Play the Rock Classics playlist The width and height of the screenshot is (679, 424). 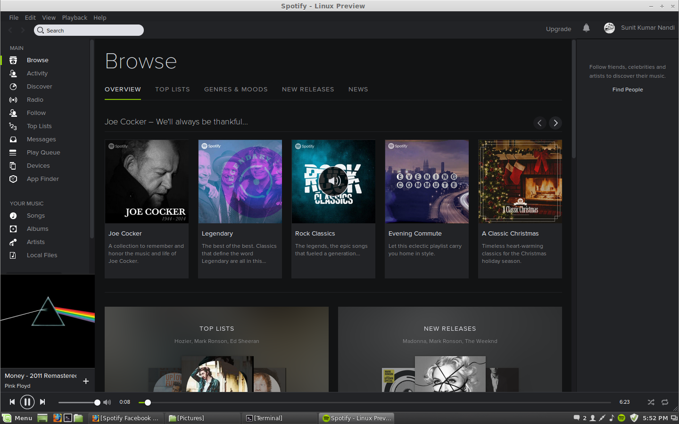[x=333, y=181]
